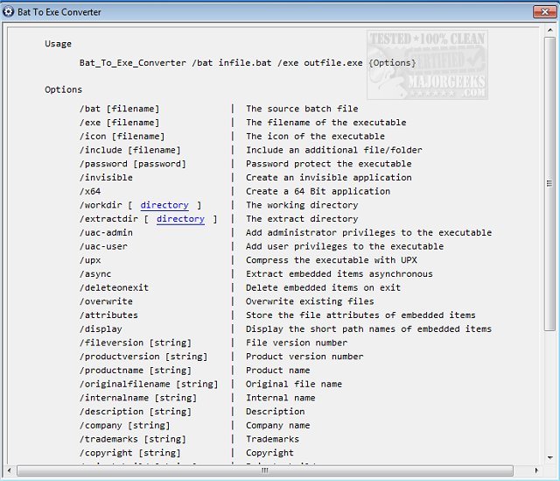The width and height of the screenshot is (560, 481).
Task: Click the '/async' option text
Action: pos(95,274)
